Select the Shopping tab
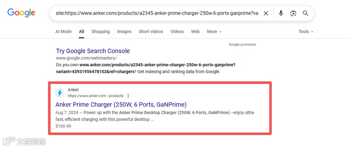 tap(100, 31)
